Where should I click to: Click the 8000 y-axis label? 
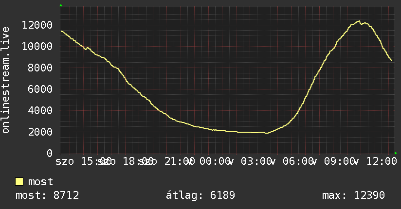tap(40, 68)
